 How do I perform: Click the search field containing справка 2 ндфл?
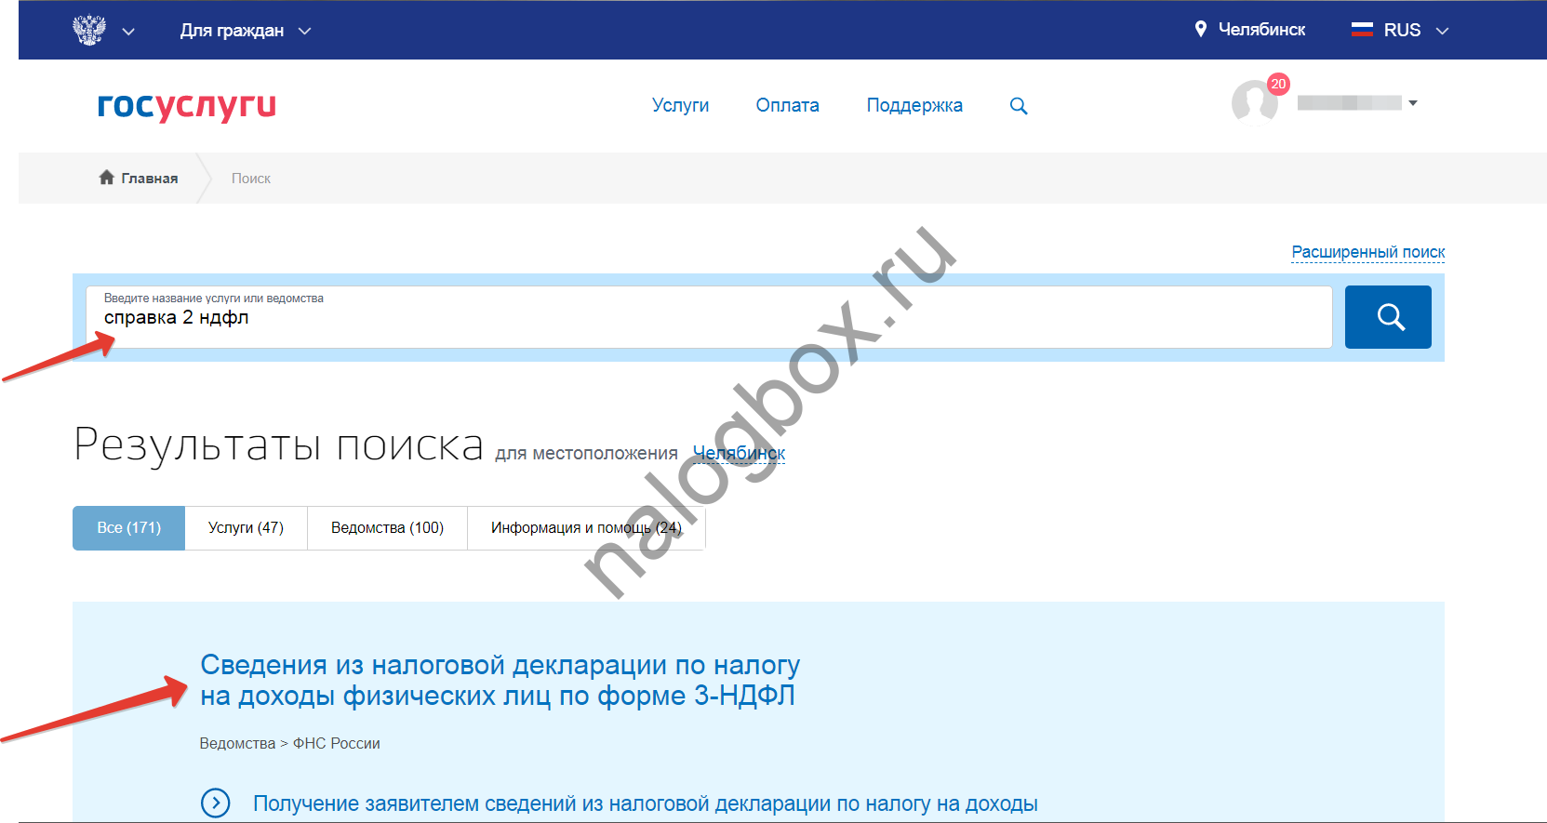click(x=707, y=317)
